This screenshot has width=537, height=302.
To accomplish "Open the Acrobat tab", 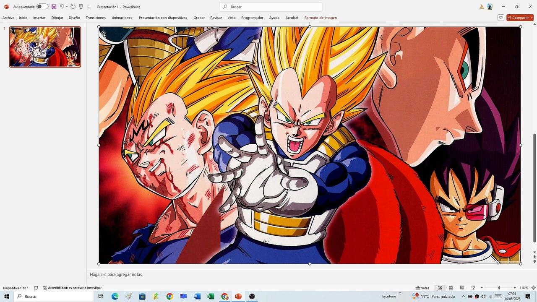I will (292, 18).
